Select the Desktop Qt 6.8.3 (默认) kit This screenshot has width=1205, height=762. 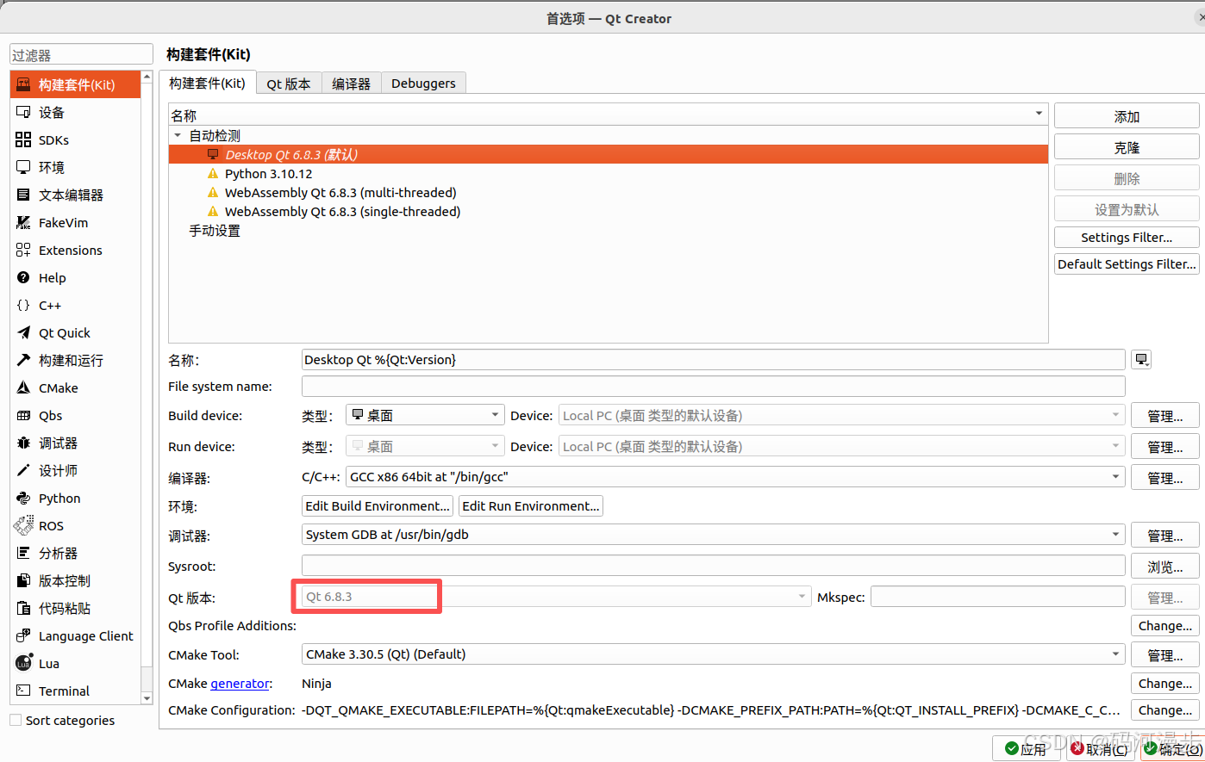coord(609,155)
